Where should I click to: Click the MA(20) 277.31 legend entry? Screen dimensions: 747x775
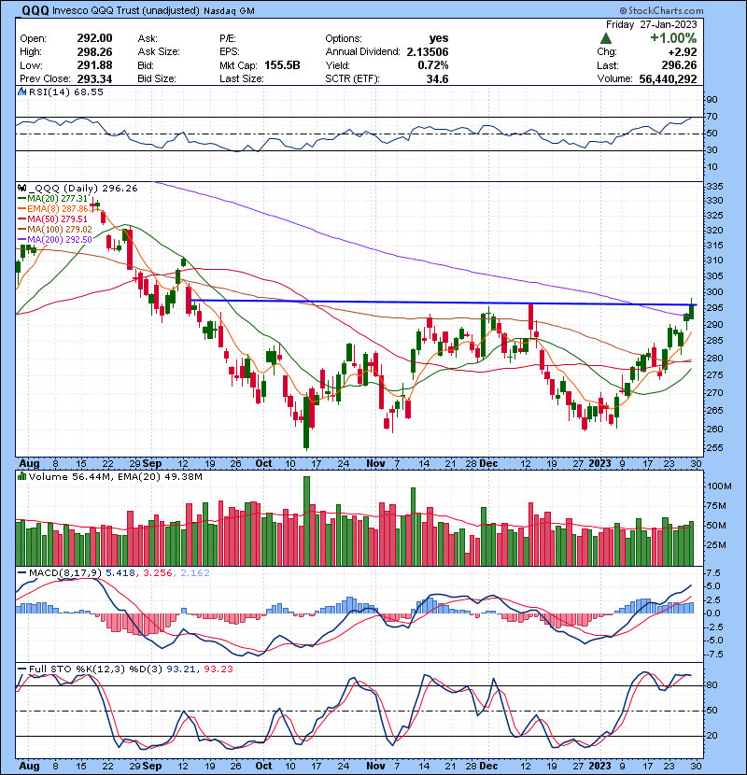pyautogui.click(x=57, y=198)
